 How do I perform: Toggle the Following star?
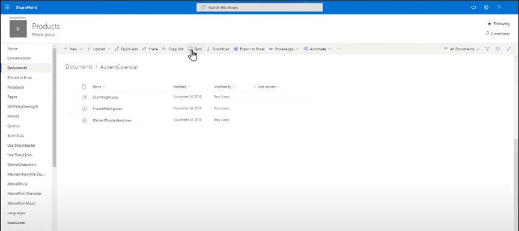490,24
